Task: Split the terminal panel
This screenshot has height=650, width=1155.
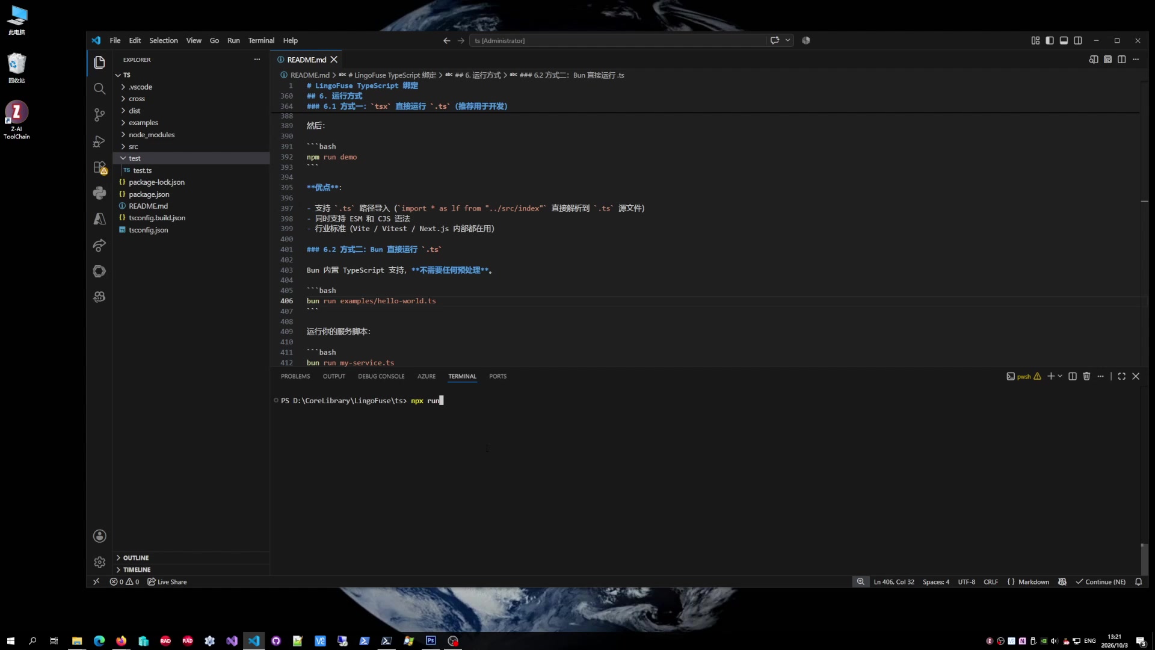Action: (x=1072, y=376)
